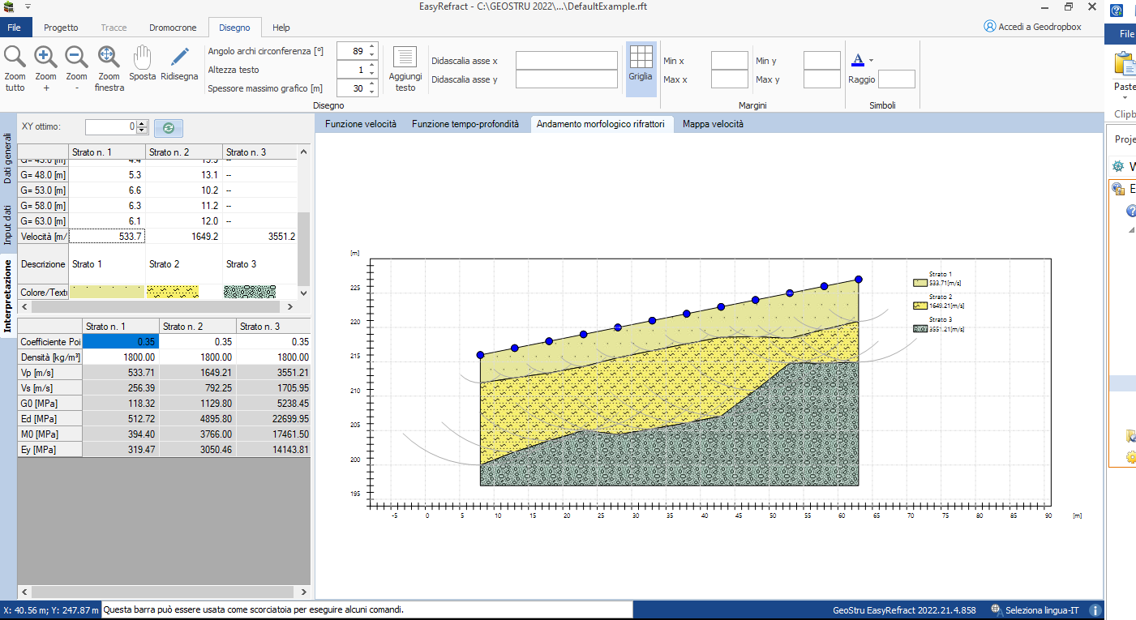Image resolution: width=1136 pixels, height=620 pixels.
Task: Click the Ridisegna pencil icon
Action: [179, 57]
